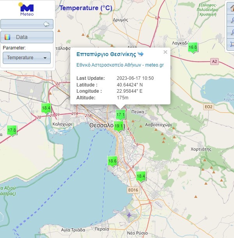Image resolution: width=234 pixels, height=238 pixels.
Task: Click the EO16 road shield
Action: tap(133, 190)
